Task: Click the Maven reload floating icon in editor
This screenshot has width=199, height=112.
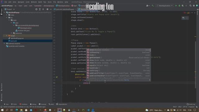Action: click(x=183, y=18)
